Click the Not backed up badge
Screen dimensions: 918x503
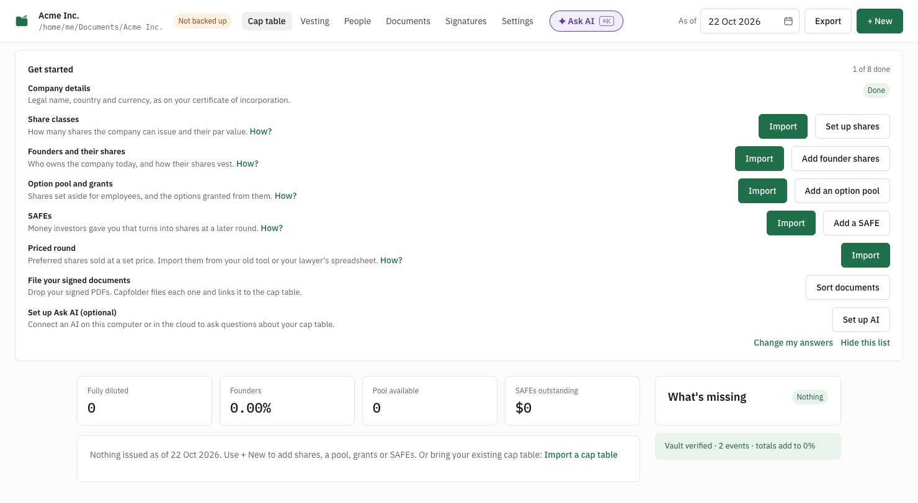[x=202, y=21]
